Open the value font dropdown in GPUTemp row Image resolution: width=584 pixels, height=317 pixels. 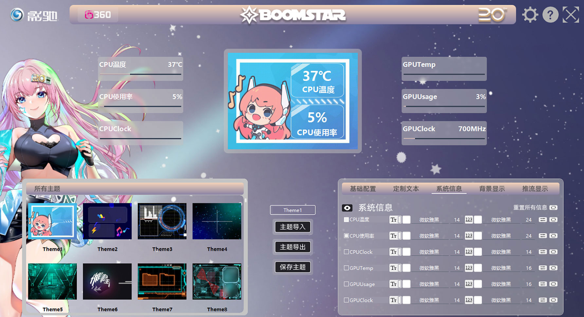pyautogui.click(x=501, y=268)
